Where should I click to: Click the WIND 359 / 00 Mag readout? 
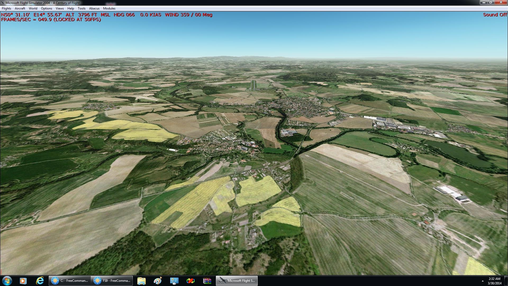(x=189, y=15)
